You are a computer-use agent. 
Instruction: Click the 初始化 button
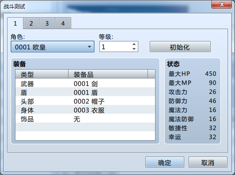(180, 47)
